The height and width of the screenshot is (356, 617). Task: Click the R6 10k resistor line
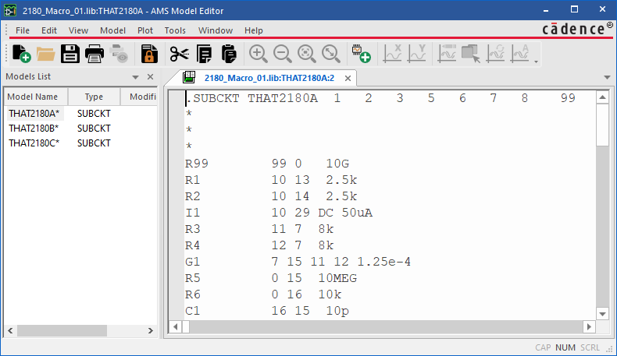point(263,294)
